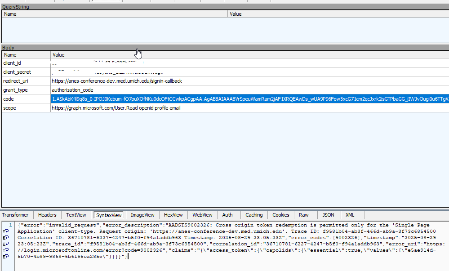Click the signin-callback redirect URI value
Image resolution: width=449 pixels, height=271 pixels.
[117, 81]
